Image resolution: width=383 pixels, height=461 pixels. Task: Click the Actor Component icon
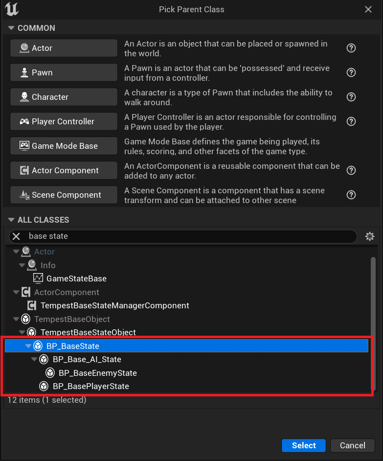(x=24, y=170)
